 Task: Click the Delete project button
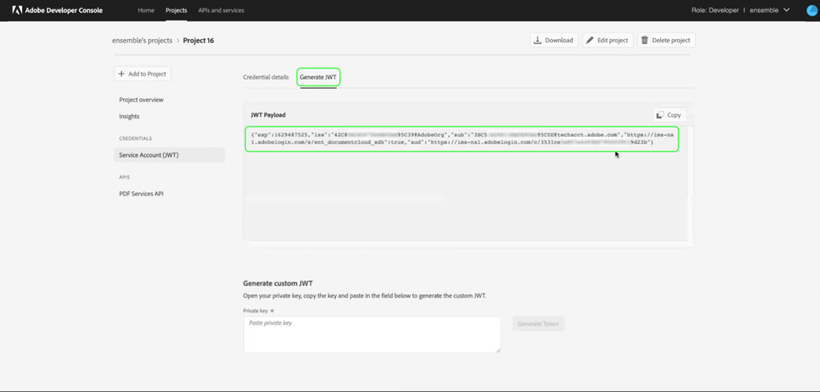click(666, 40)
